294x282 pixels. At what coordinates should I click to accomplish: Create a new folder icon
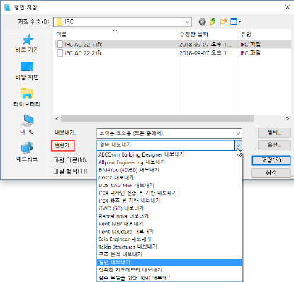tap(223, 22)
